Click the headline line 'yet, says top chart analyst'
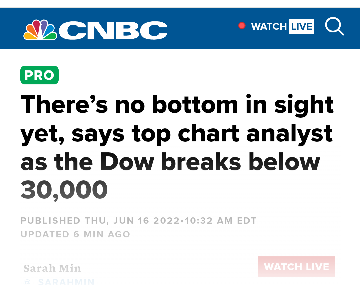The width and height of the screenshot is (360, 285). click(177, 134)
